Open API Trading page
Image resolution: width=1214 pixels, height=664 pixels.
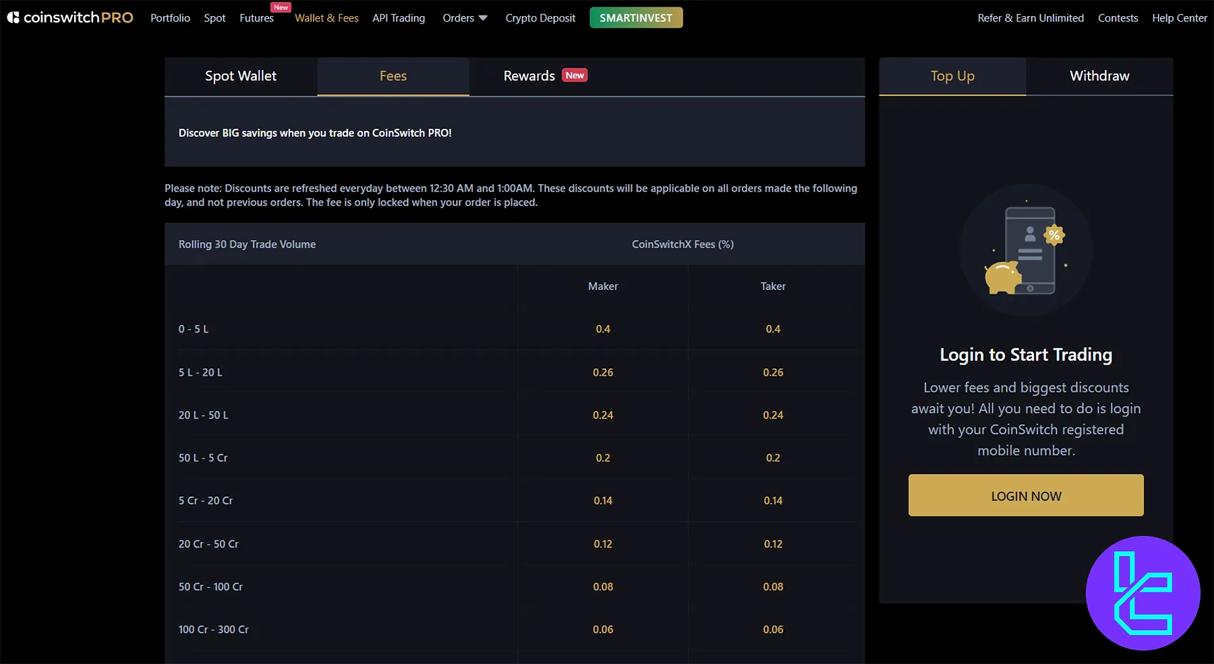tap(399, 18)
